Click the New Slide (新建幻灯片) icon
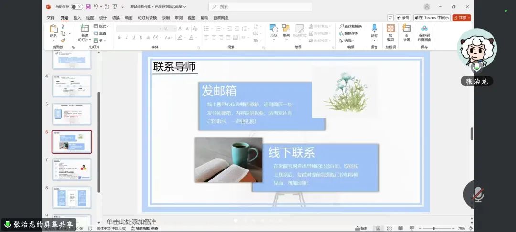 pyautogui.click(x=85, y=30)
